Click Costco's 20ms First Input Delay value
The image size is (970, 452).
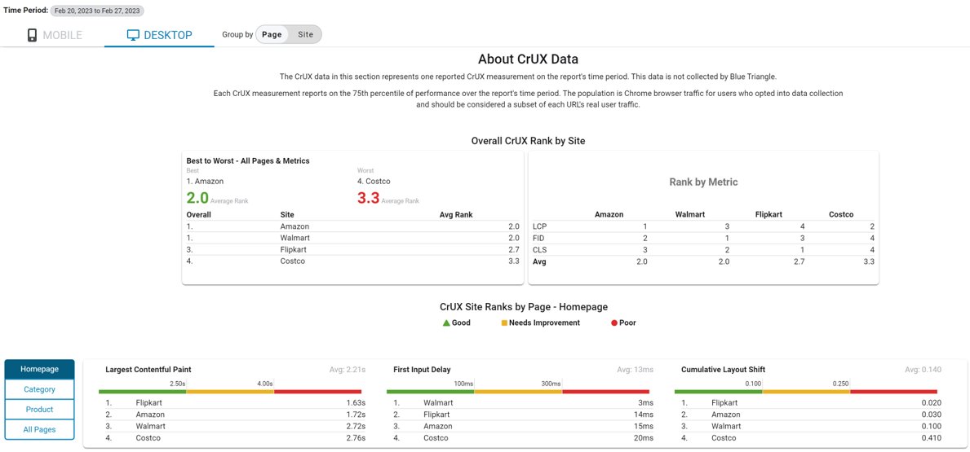pyautogui.click(x=645, y=438)
